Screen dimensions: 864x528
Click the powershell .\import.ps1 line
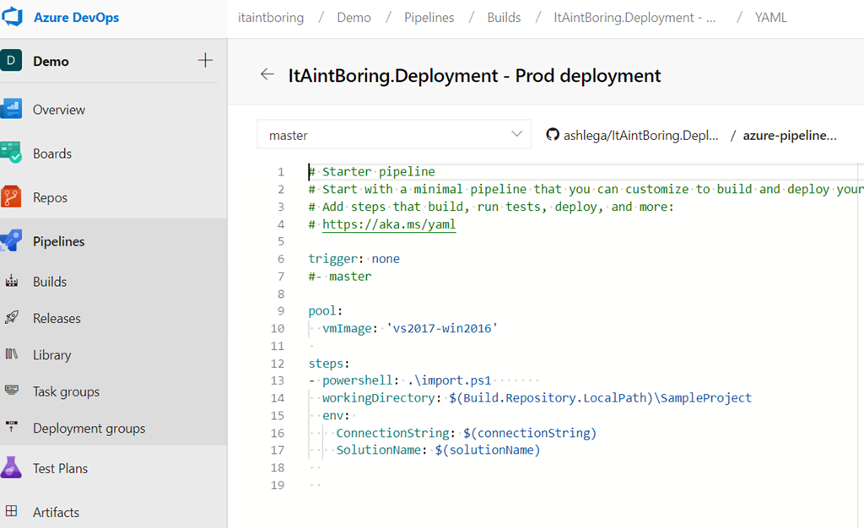pyautogui.click(x=400, y=380)
